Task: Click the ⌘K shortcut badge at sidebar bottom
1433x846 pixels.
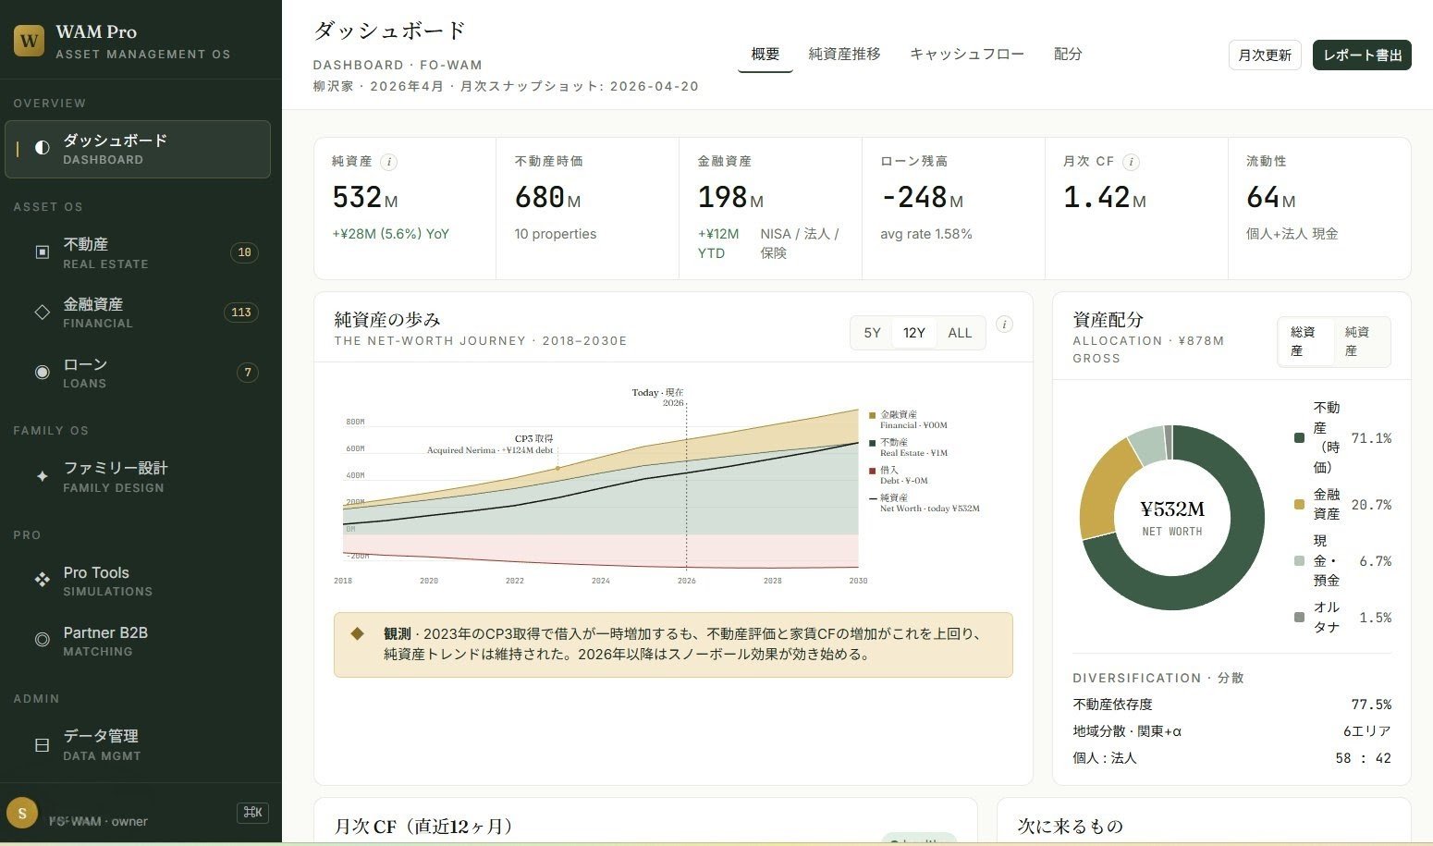Action: [252, 812]
